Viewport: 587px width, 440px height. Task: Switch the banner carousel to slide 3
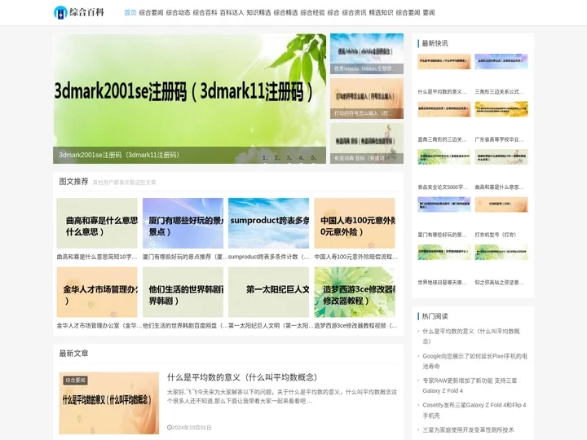pos(289,157)
